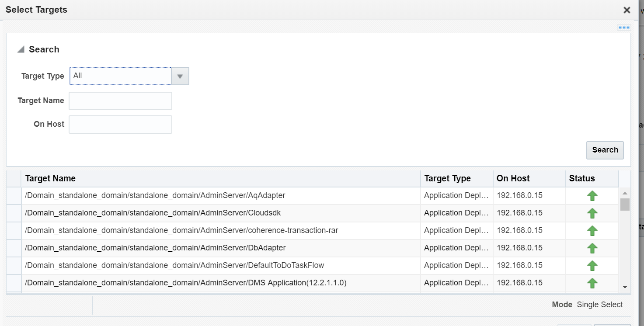644x326 pixels.
Task: Click the status icon on the Cloudsdk row
Action: pos(592,213)
